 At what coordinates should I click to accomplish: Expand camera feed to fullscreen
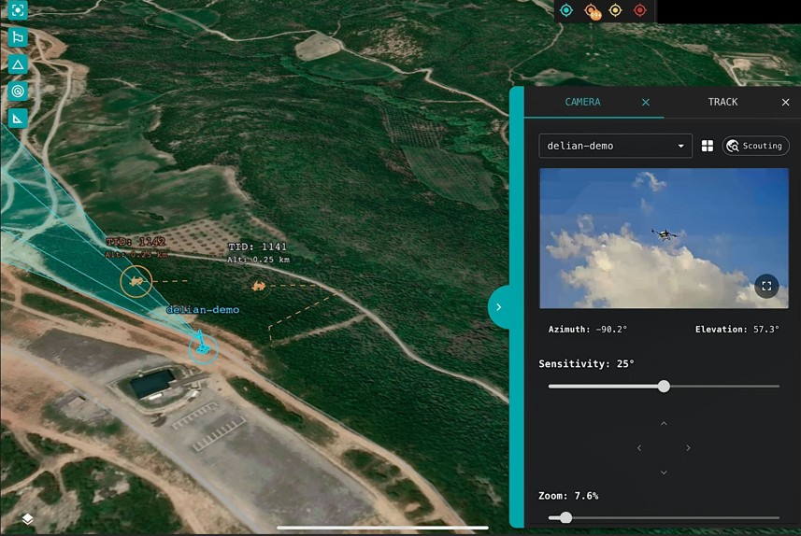(766, 286)
